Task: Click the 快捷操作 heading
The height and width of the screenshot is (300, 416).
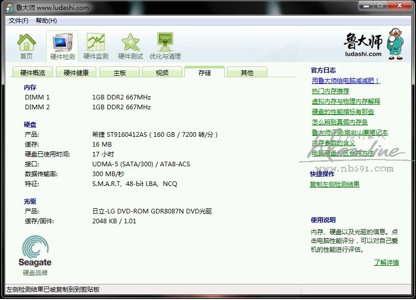Action: point(322,174)
